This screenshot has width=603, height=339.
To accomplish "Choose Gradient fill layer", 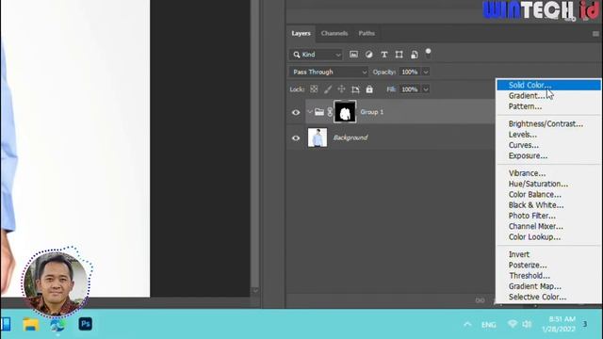I will click(x=548, y=96).
